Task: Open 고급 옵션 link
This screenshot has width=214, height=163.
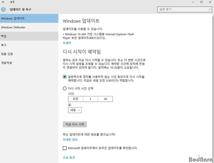Action: click(x=69, y=157)
